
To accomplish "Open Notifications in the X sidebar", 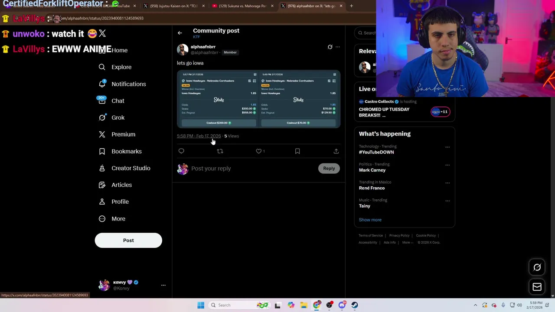I will point(122,84).
